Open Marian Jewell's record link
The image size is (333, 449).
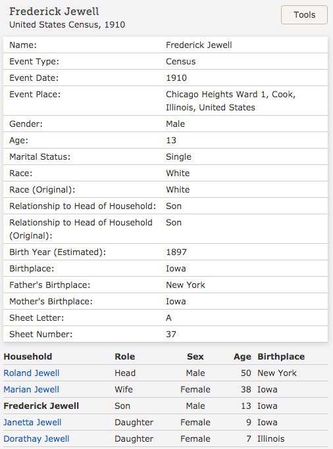point(31,389)
